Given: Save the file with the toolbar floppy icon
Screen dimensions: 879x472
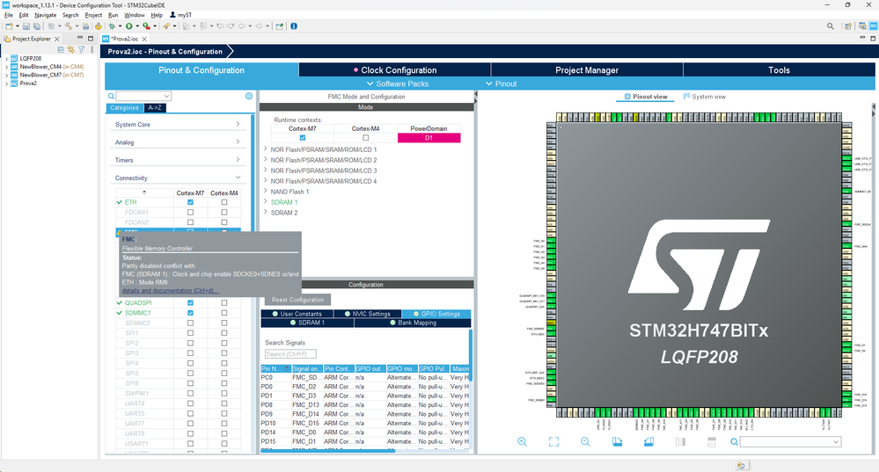Looking at the screenshot, I should click(26, 25).
